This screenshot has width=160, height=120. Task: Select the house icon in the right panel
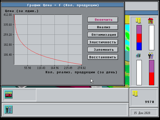click(151, 21)
